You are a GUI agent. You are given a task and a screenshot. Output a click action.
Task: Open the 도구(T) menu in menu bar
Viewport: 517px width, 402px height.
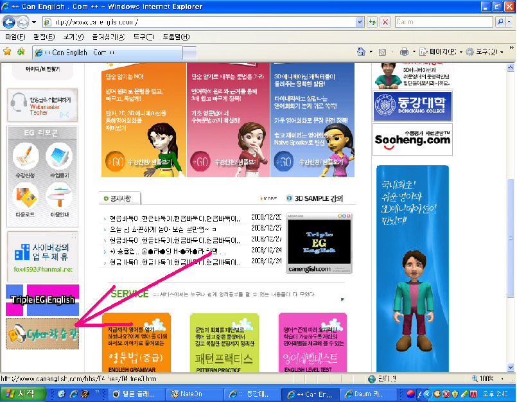144,37
